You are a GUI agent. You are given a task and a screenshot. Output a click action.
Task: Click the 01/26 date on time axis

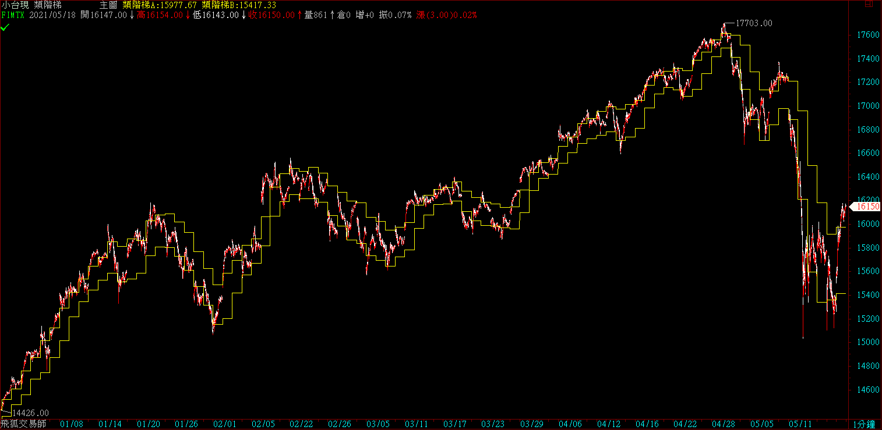pyautogui.click(x=186, y=425)
